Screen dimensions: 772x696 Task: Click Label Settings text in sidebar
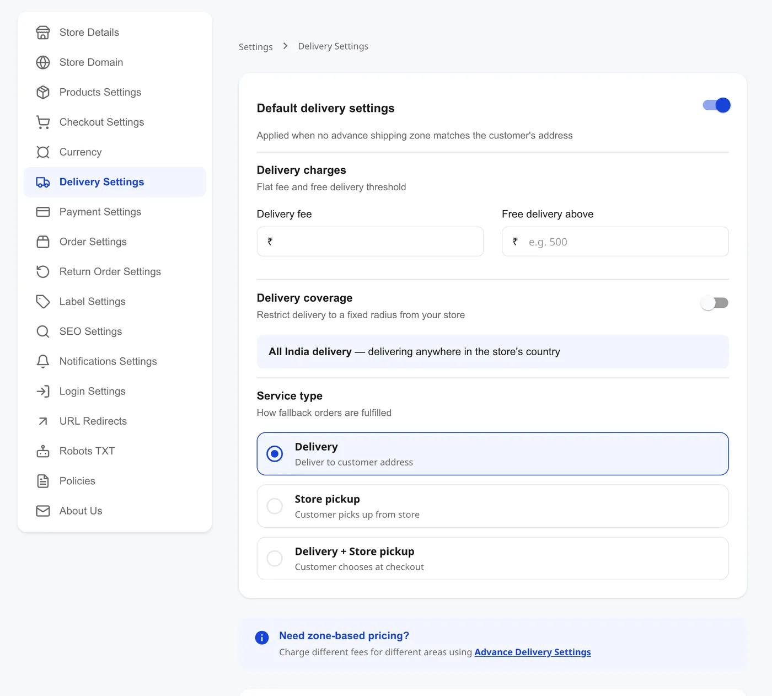pos(93,301)
